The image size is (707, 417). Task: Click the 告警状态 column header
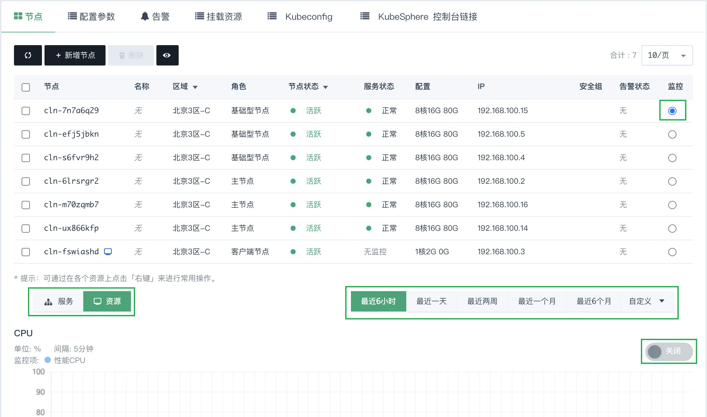coord(635,86)
